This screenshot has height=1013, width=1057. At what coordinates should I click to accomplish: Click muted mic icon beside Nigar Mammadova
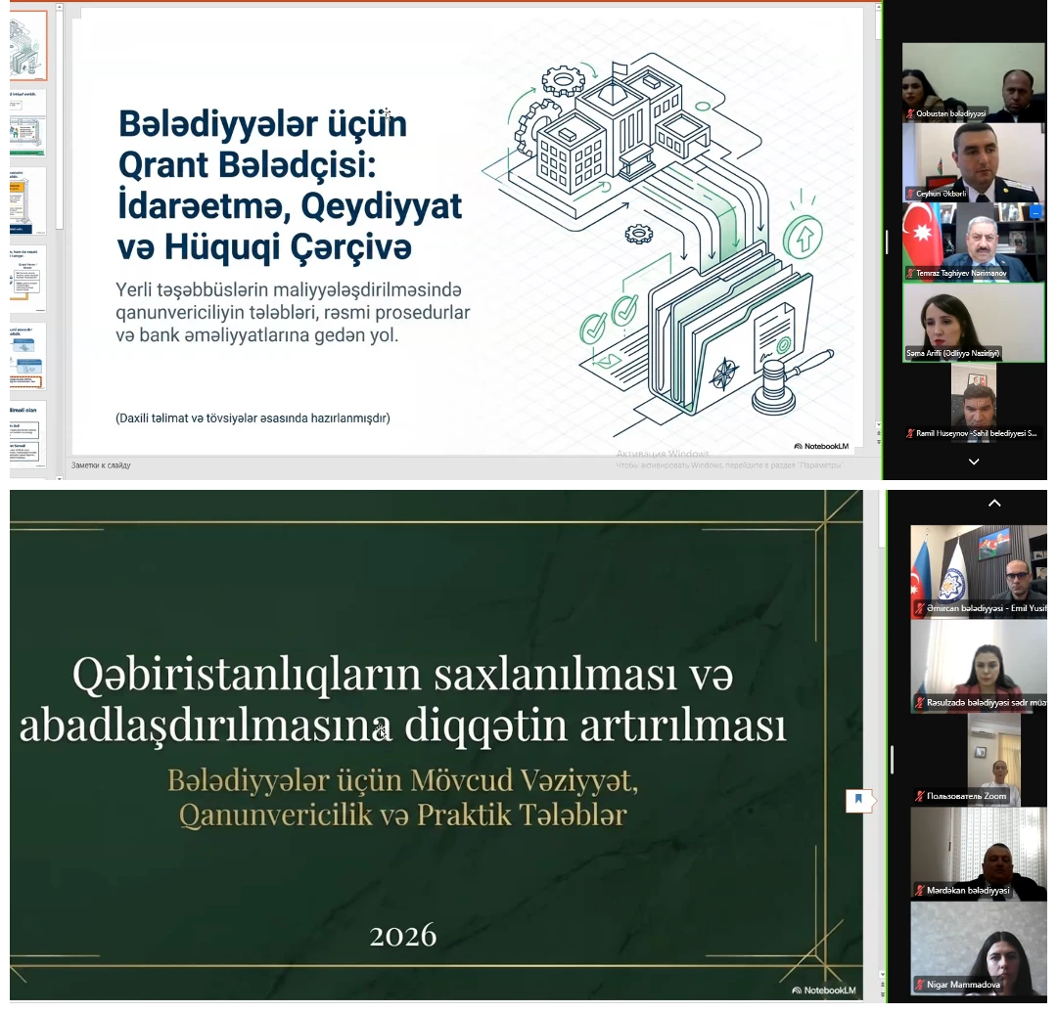click(x=919, y=985)
